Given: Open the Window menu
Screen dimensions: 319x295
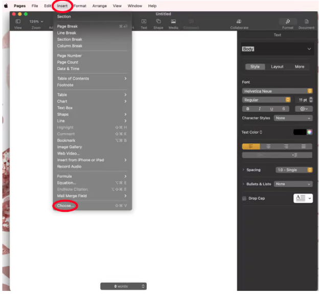Looking at the screenshot, I should pos(134,6).
